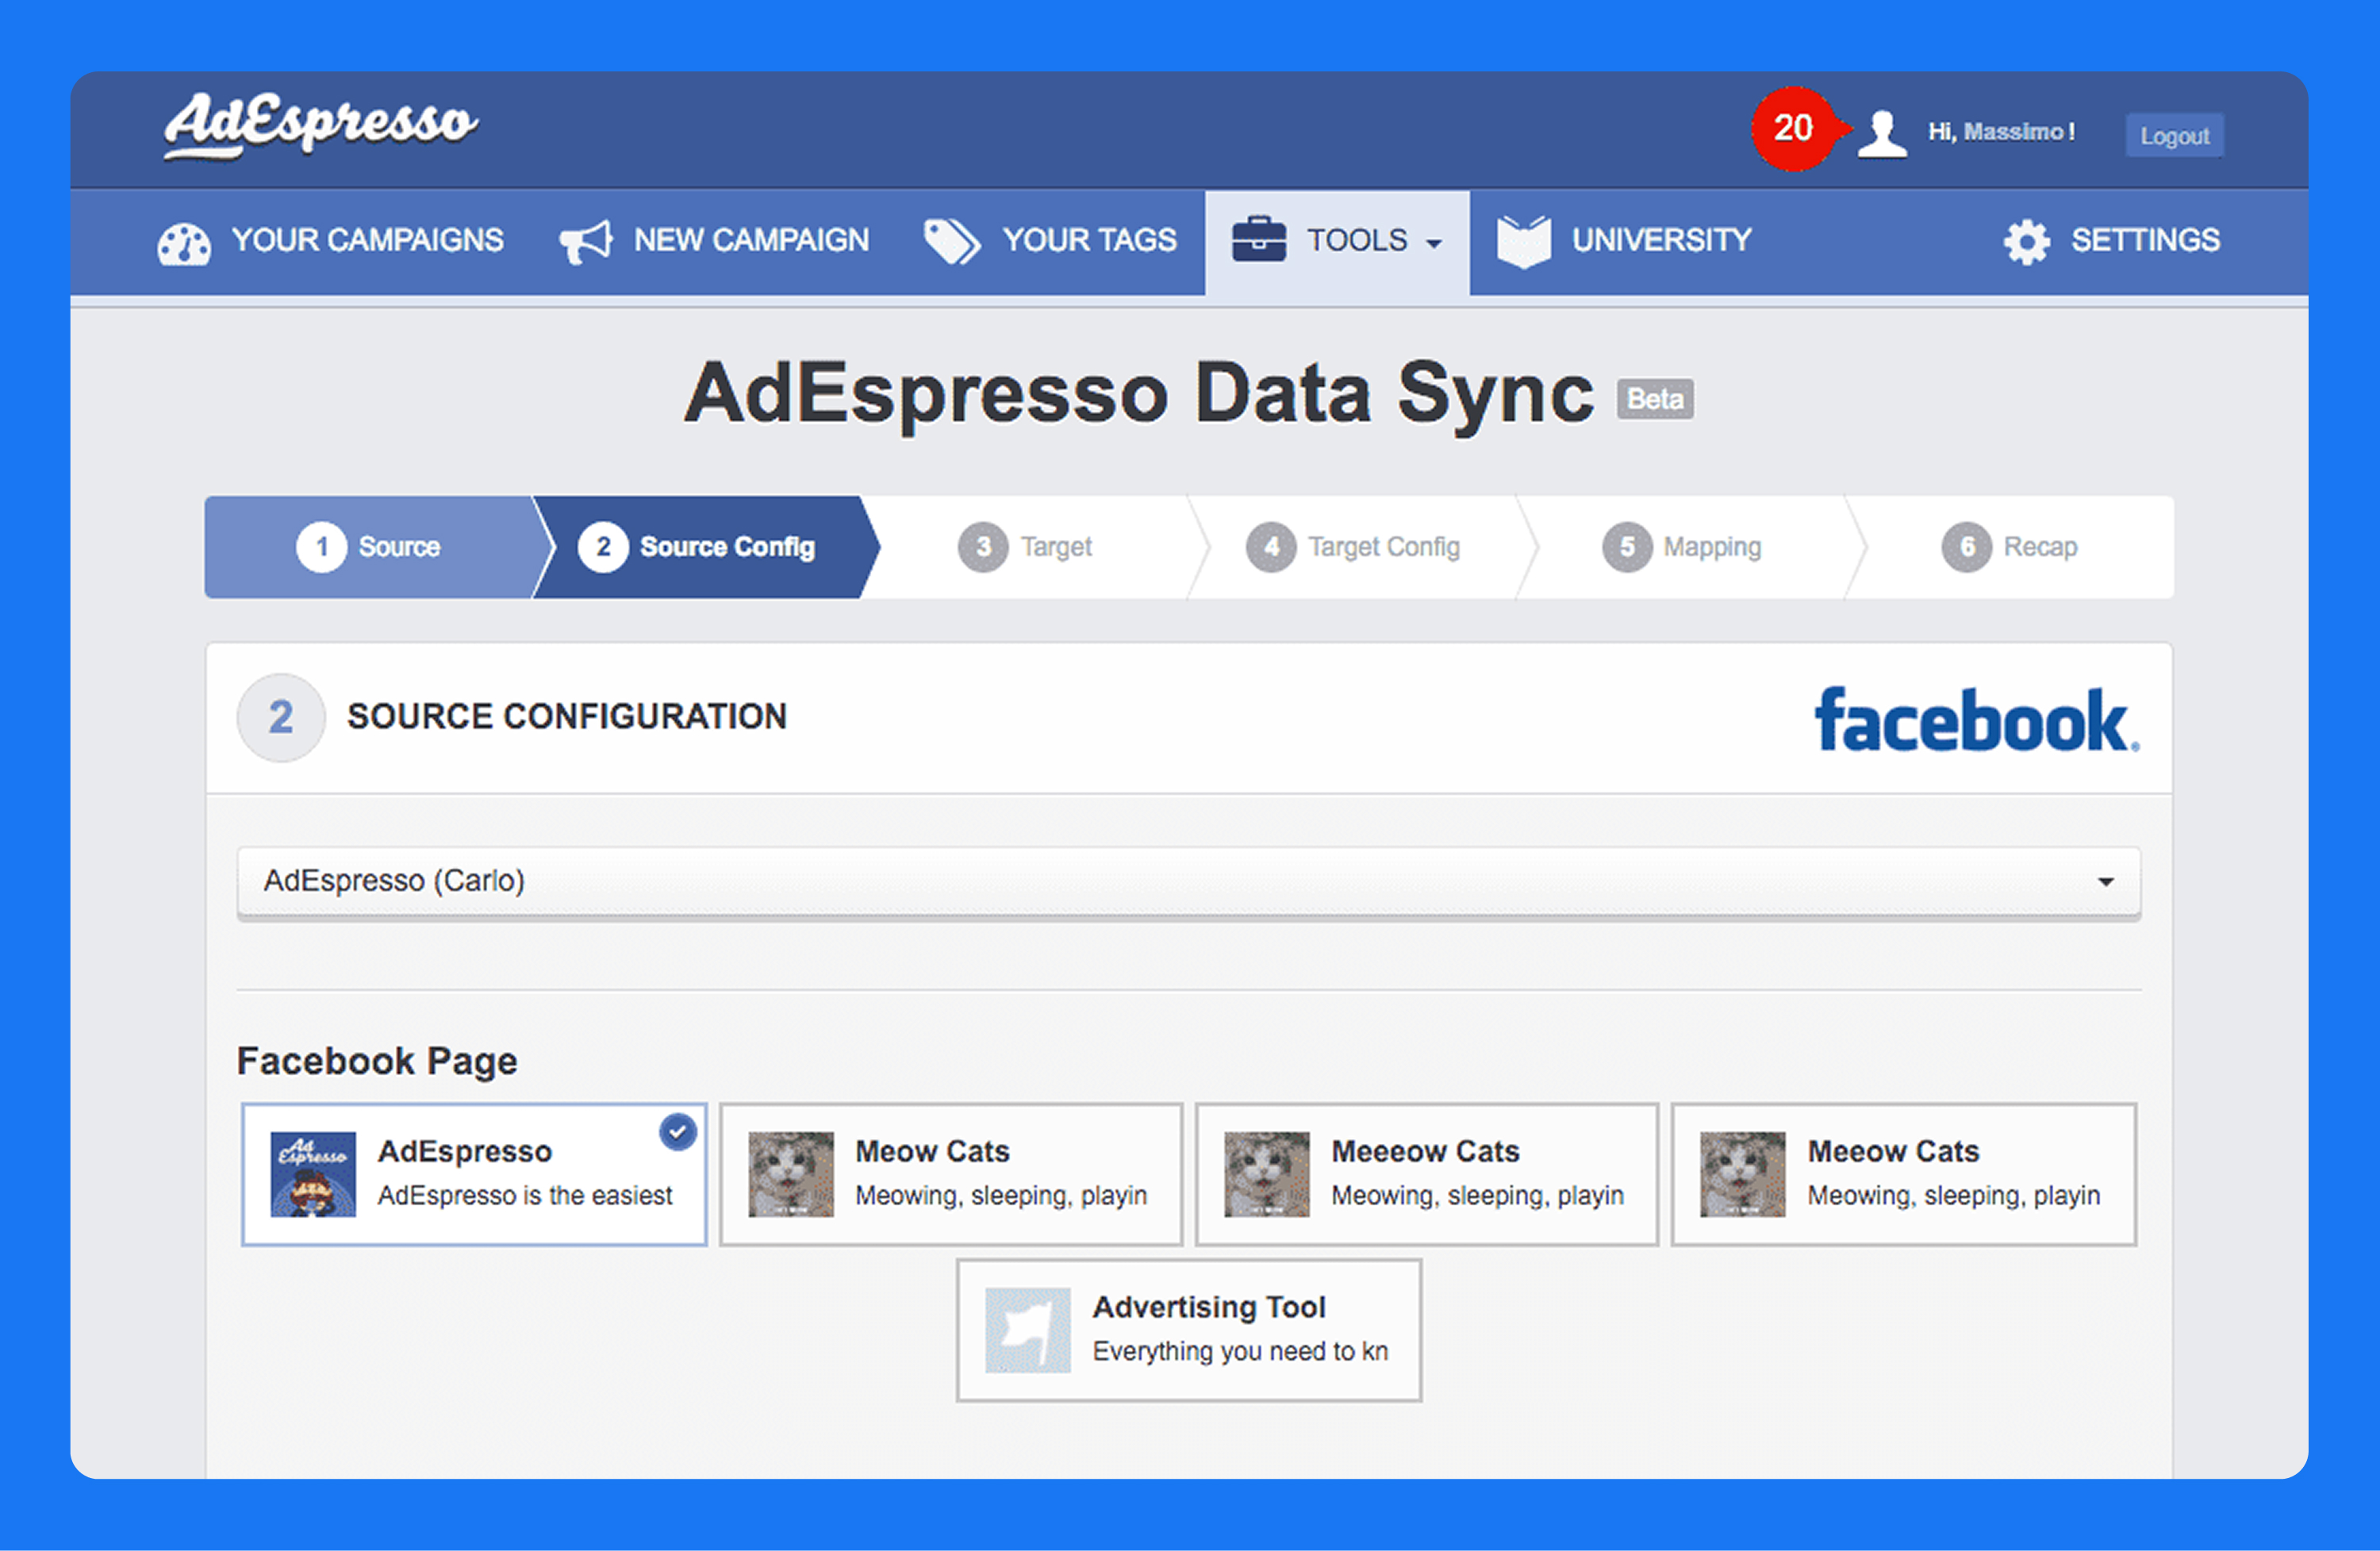The height and width of the screenshot is (1551, 2380).
Task: Click the AdEspresso page avatar thumbnail
Action: coord(313,1174)
